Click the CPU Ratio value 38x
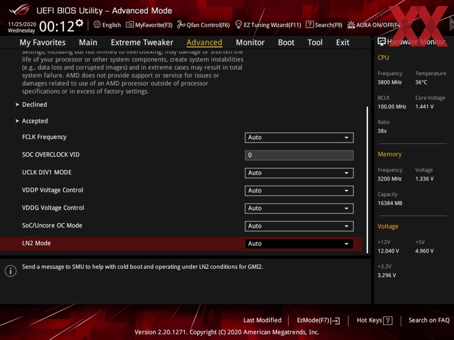This screenshot has width=454, height=340. (382, 131)
